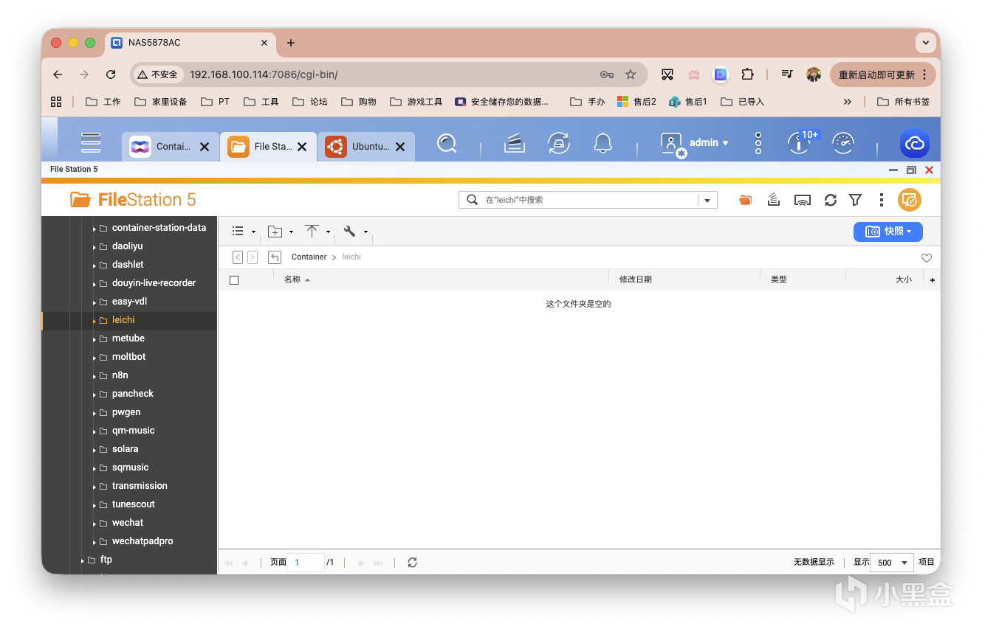Image resolution: width=982 pixels, height=629 pixels.
Task: Refresh File Station using the header refresh icon
Action: coord(831,200)
